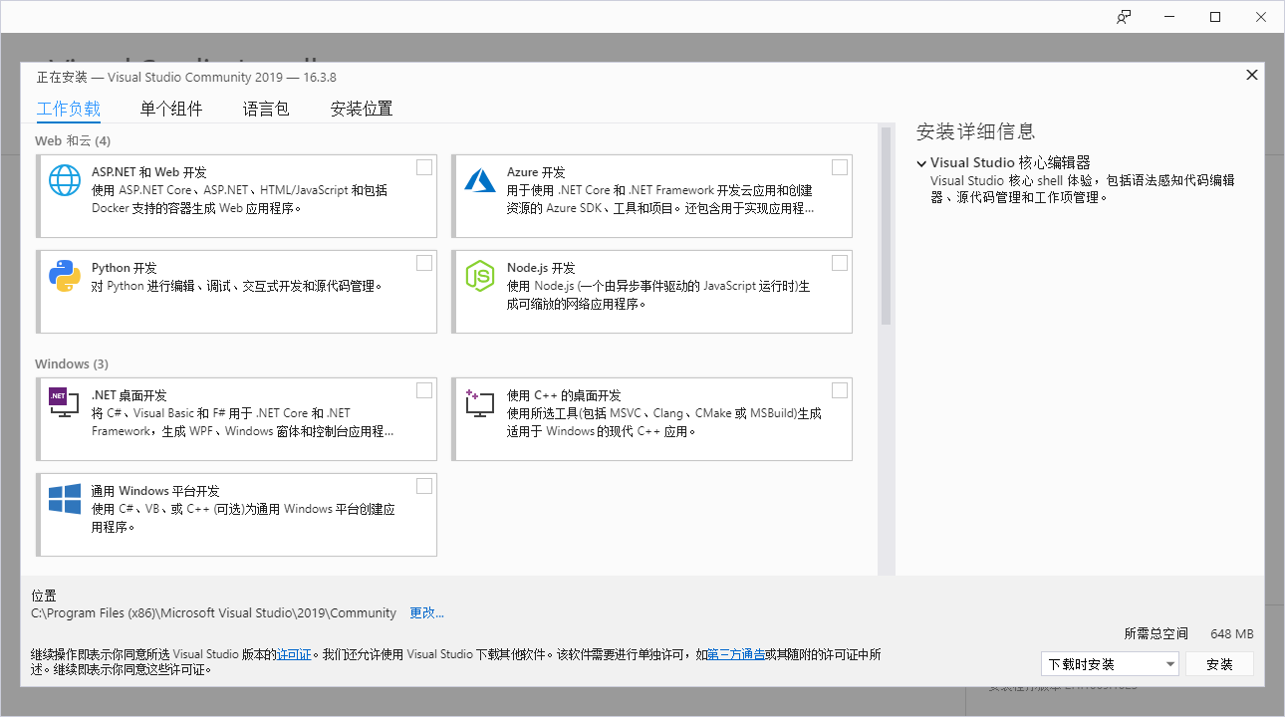Image resolution: width=1285 pixels, height=717 pixels.
Task: Click the Node.js hexagon icon
Action: (x=480, y=276)
